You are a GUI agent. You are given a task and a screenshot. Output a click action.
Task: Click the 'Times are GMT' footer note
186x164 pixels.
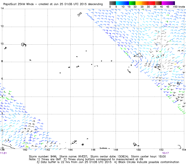click(51, 159)
